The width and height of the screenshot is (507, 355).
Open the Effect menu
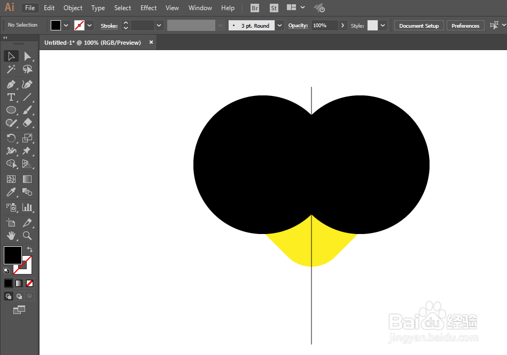tap(149, 8)
